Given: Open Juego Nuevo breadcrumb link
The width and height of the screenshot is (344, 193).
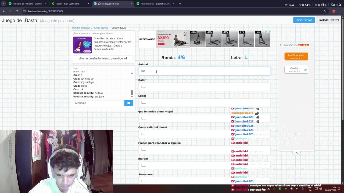Looking at the screenshot, I should [x=101, y=28].
